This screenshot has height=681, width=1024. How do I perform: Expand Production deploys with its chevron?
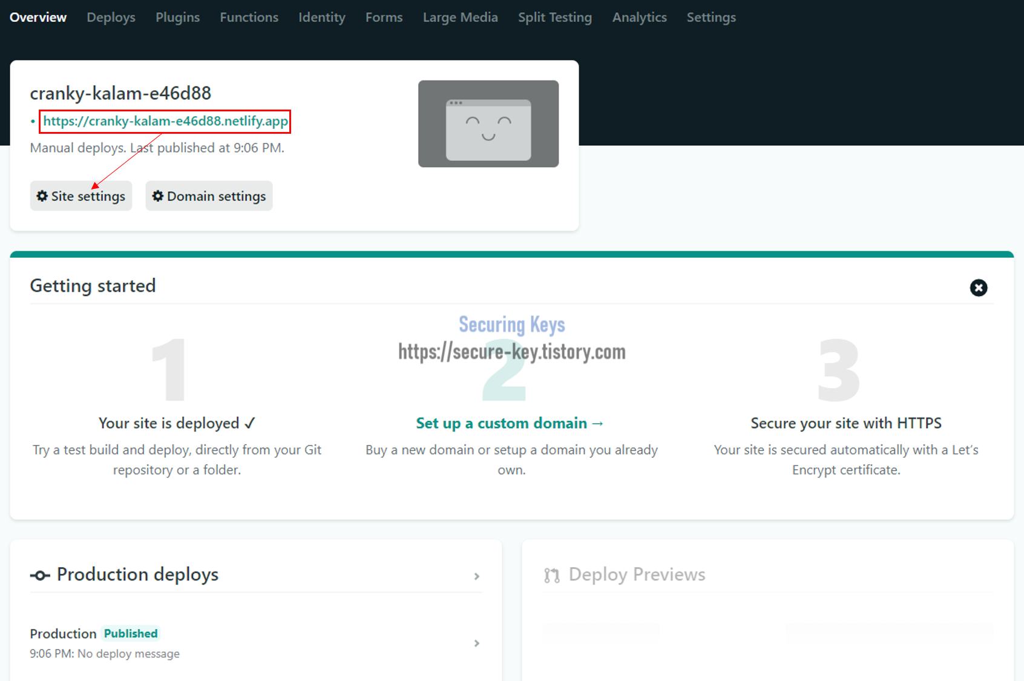477,576
